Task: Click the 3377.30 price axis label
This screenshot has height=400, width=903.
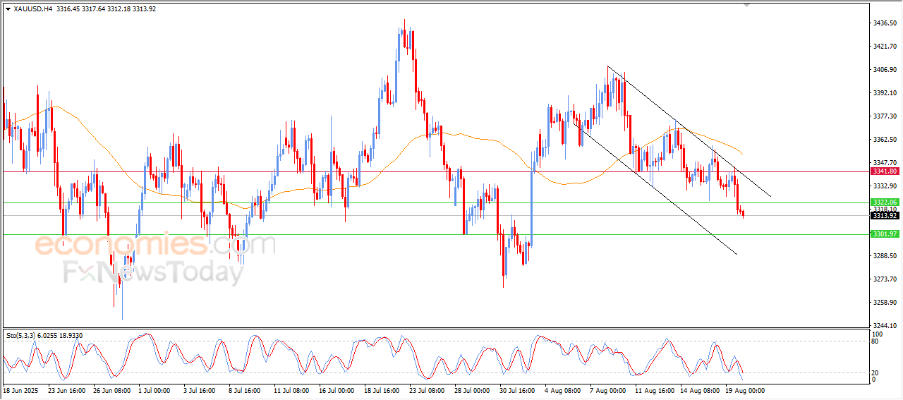Action: pyautogui.click(x=885, y=116)
